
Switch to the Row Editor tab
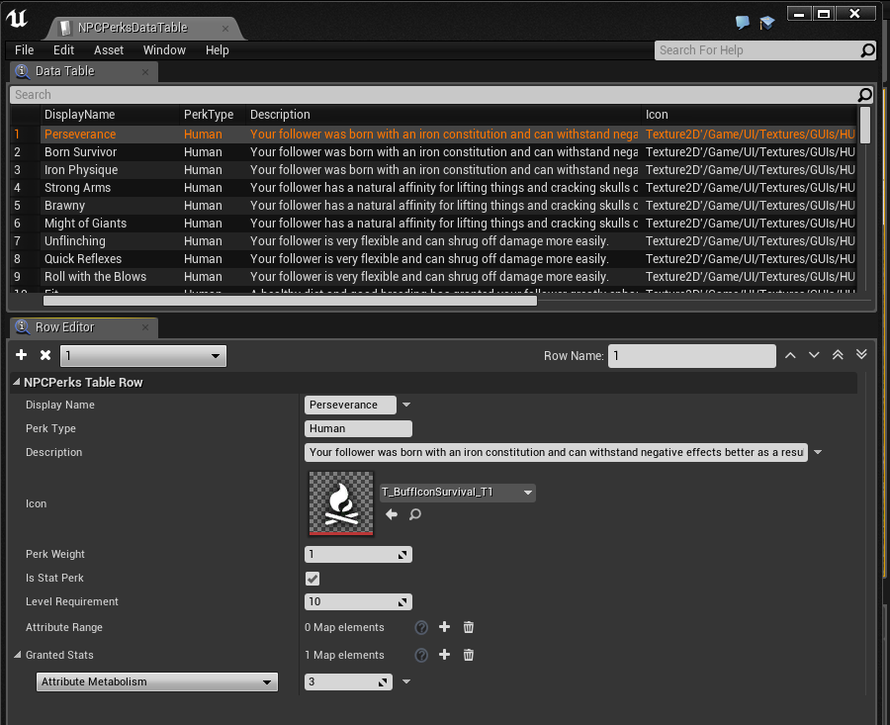64,327
